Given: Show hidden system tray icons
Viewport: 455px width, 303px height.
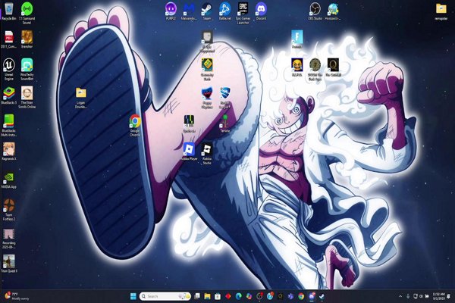Looking at the screenshot, I should pyautogui.click(x=400, y=296).
